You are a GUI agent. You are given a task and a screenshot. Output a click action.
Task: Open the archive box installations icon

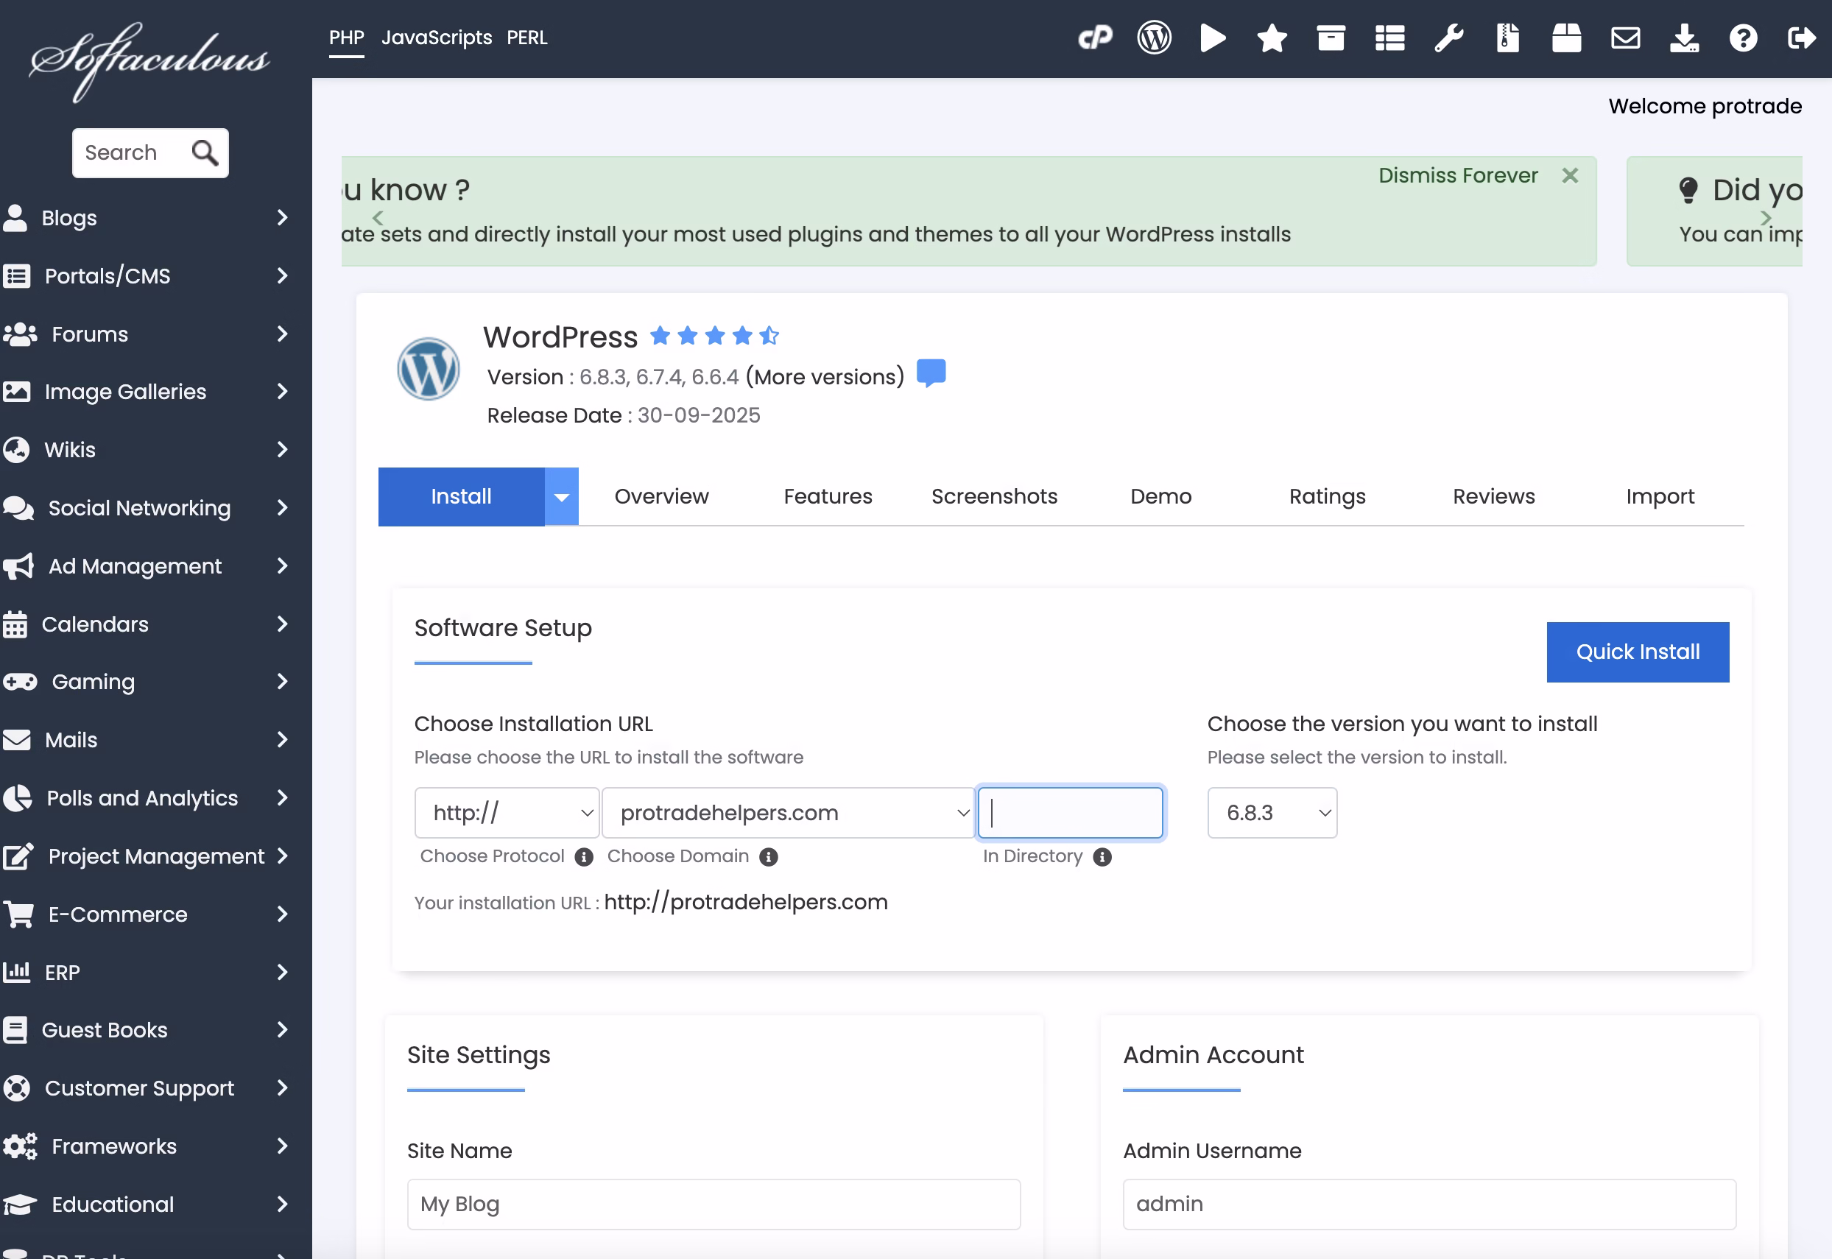pyautogui.click(x=1331, y=38)
